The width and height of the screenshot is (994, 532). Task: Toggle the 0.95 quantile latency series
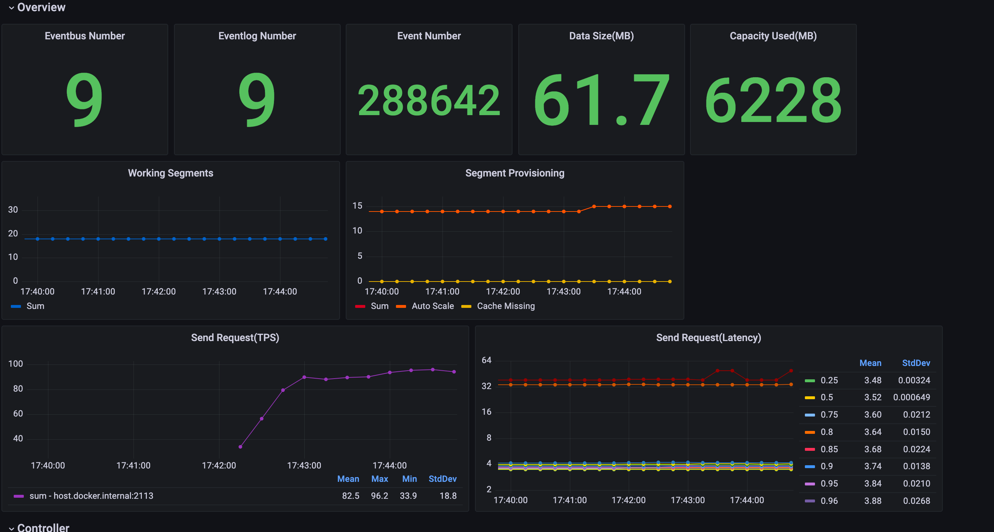tap(829, 484)
